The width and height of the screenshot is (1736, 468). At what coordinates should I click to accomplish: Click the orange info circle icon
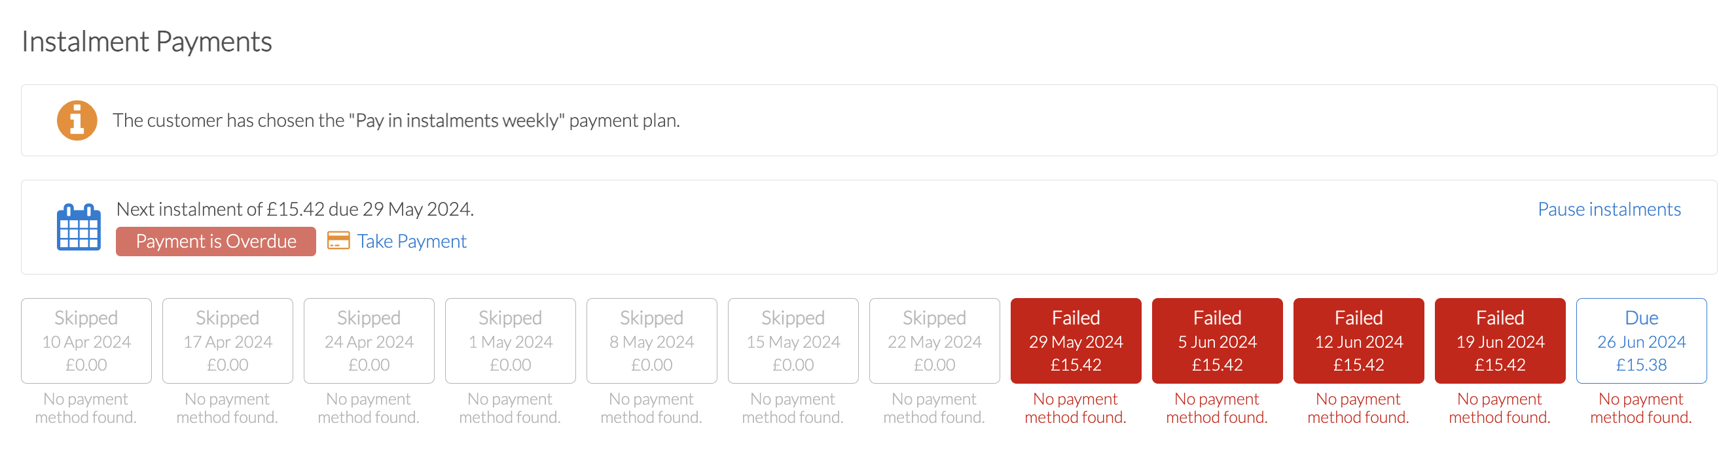coord(77,120)
